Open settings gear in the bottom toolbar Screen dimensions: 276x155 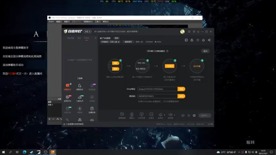pos(194,115)
